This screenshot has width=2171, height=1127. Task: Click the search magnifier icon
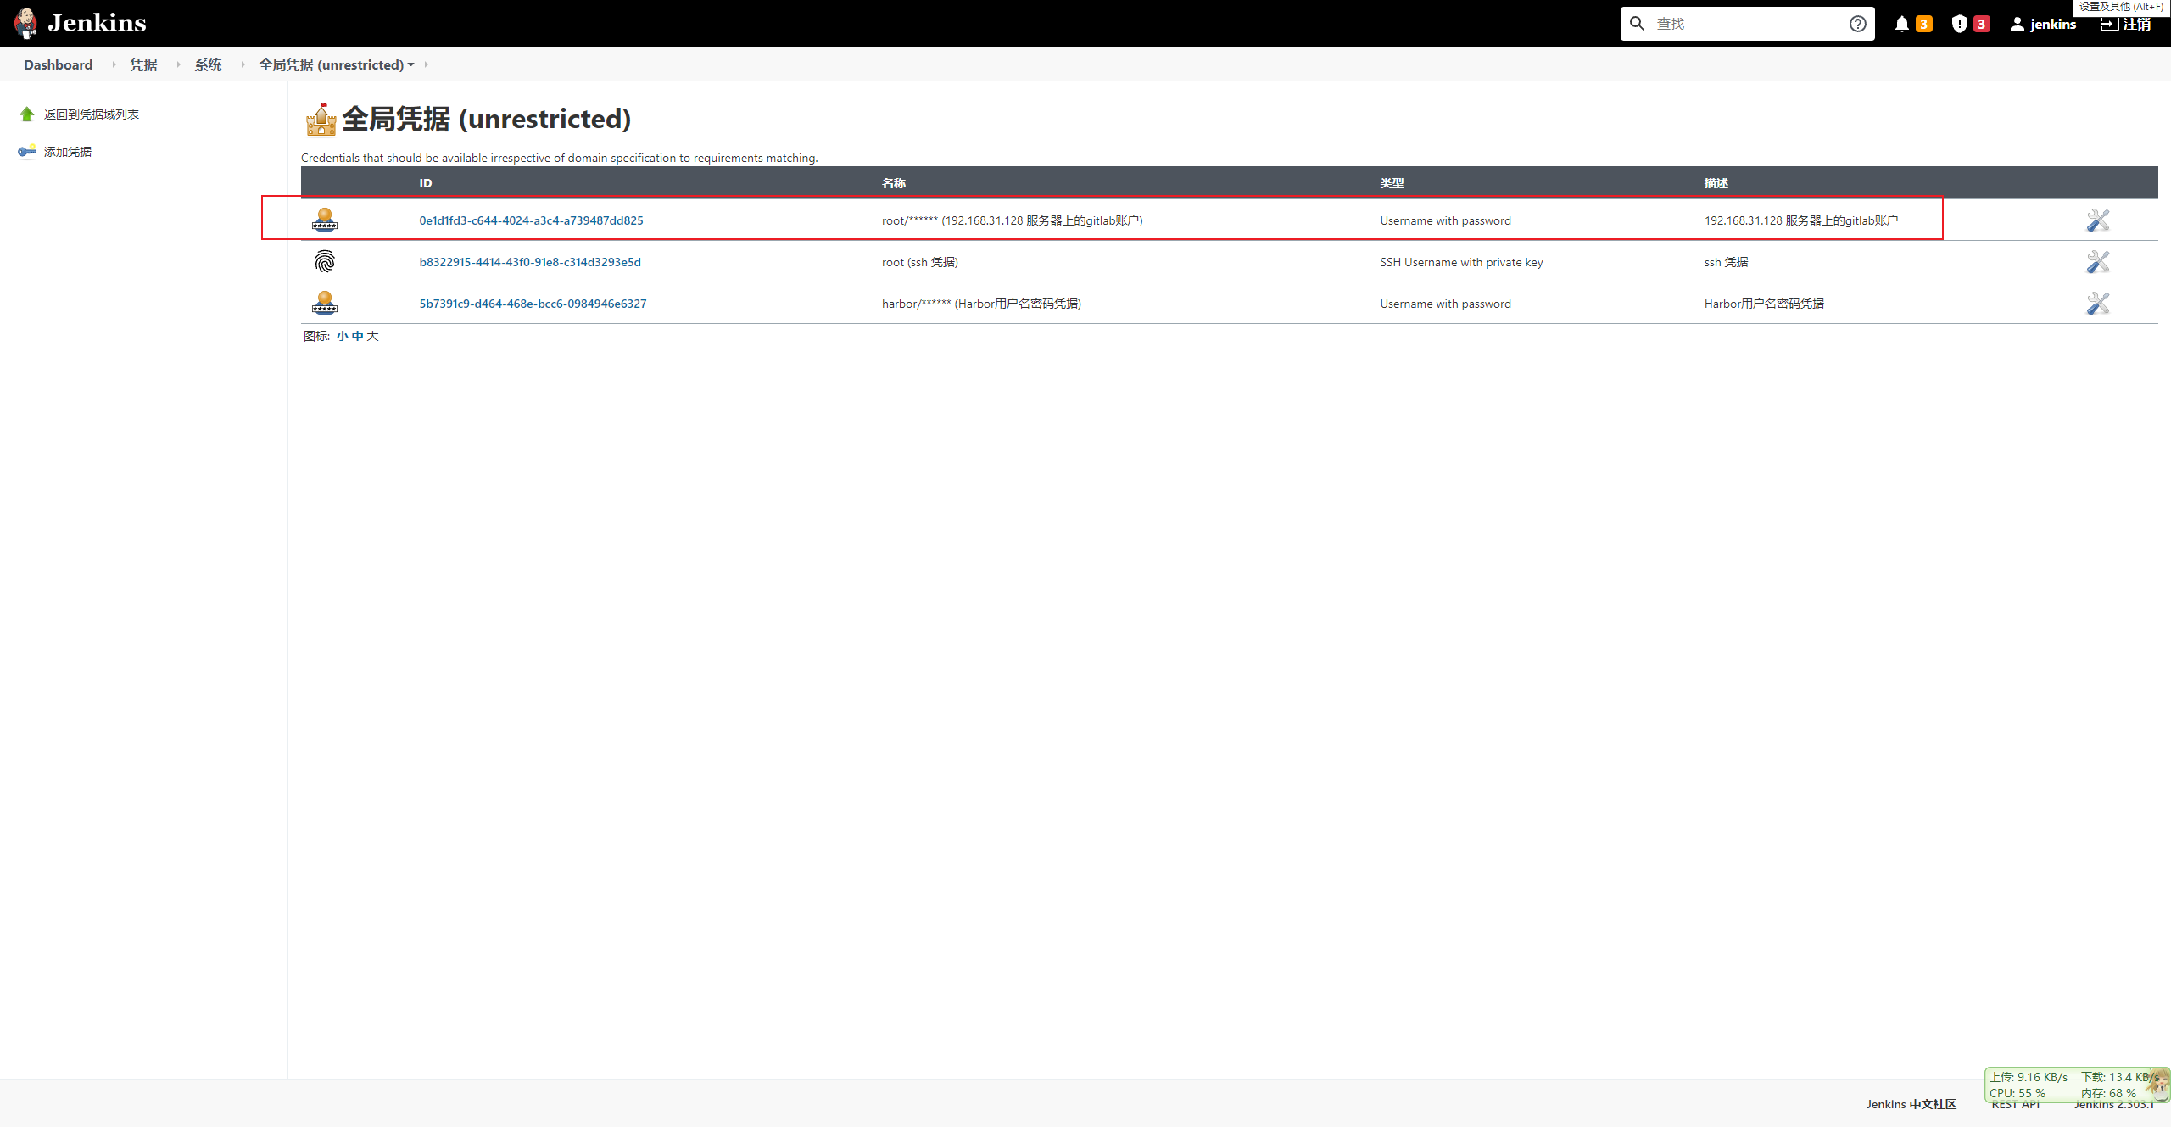(x=1638, y=24)
